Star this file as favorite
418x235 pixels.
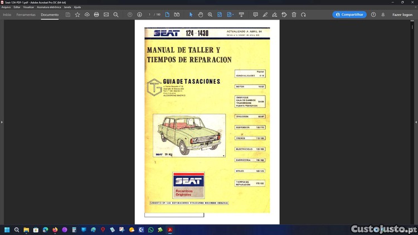[77, 15]
